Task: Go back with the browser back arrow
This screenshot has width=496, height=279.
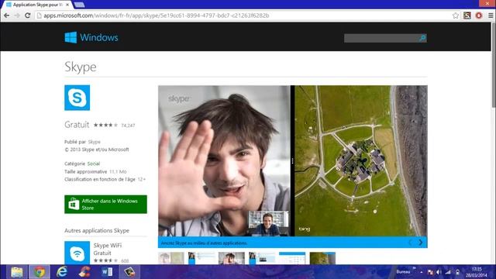Action: (7, 15)
